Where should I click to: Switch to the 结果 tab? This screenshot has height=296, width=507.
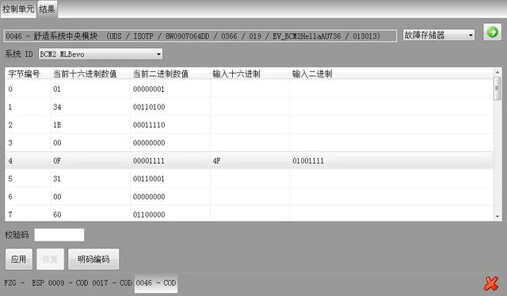click(x=48, y=9)
